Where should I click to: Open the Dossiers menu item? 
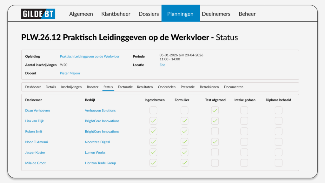149,14
